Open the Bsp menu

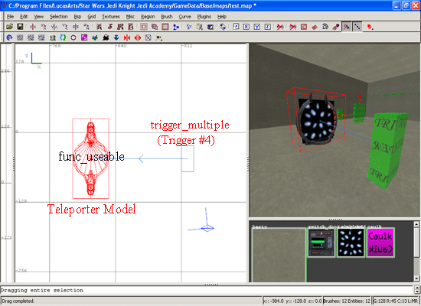click(77, 17)
